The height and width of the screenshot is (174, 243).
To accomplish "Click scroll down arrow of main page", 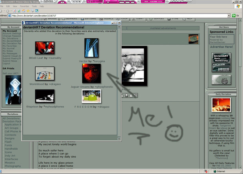I will [240, 167].
